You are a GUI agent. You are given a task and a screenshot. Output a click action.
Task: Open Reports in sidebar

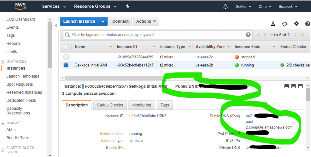pos(13,44)
